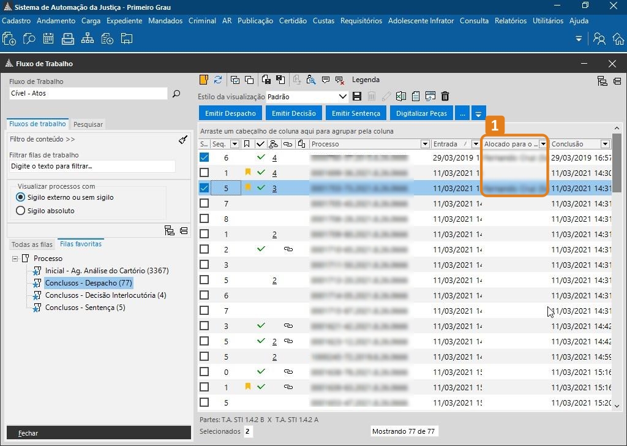The image size is (627, 446).
Task: Open the Processo column filter dropdown
Action: (x=425, y=144)
